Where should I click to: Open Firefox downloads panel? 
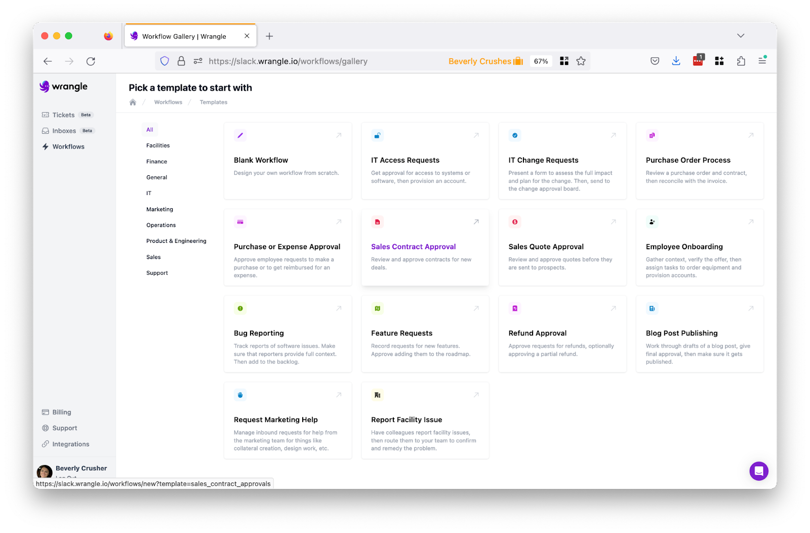pyautogui.click(x=676, y=61)
